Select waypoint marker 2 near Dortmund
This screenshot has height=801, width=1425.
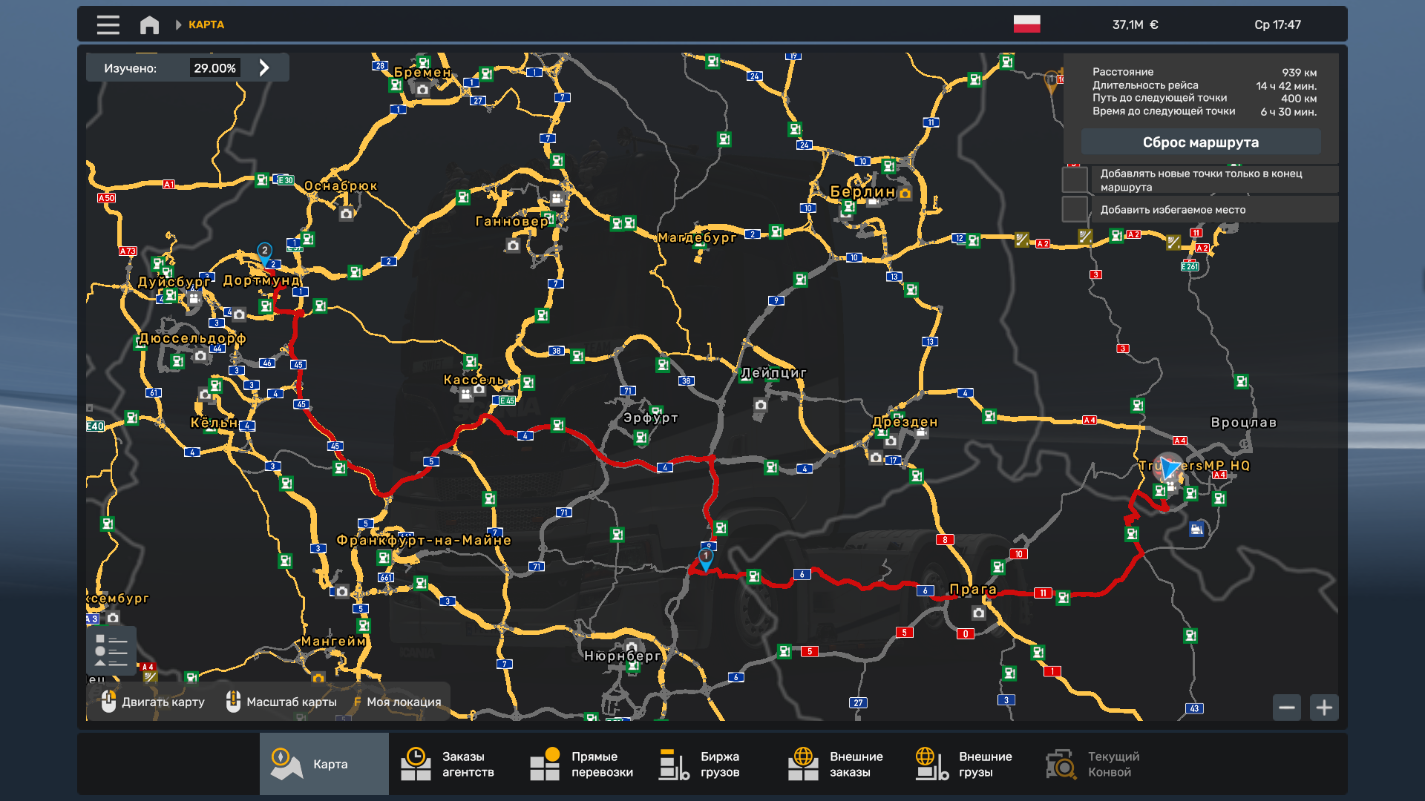264,252
